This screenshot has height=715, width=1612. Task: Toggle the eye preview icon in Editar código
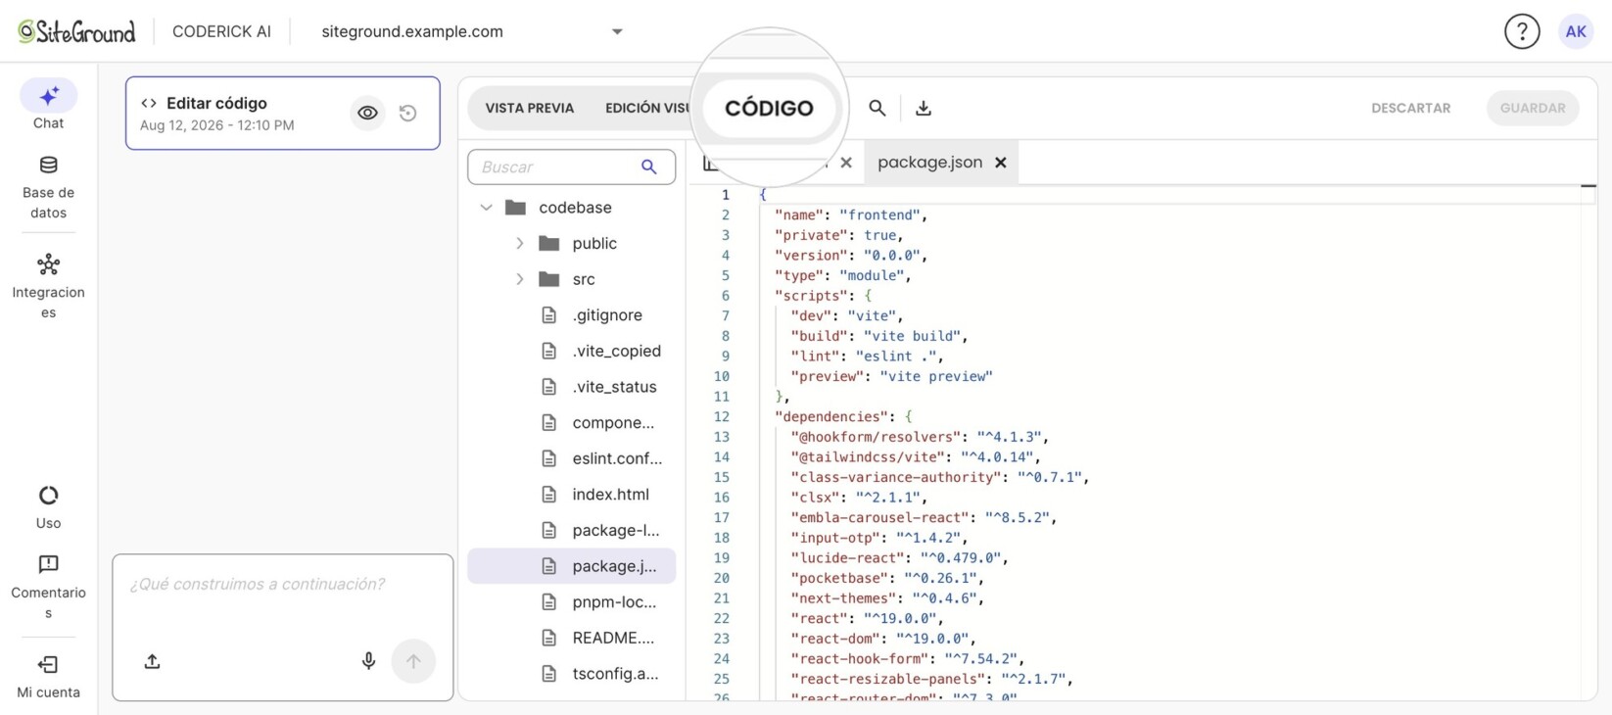point(367,114)
